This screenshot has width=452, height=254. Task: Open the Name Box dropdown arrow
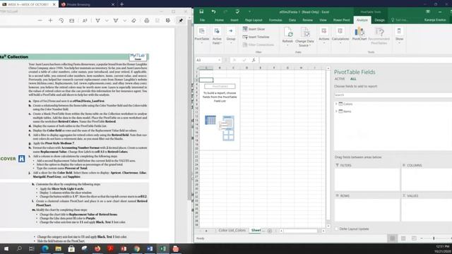click(x=220, y=60)
